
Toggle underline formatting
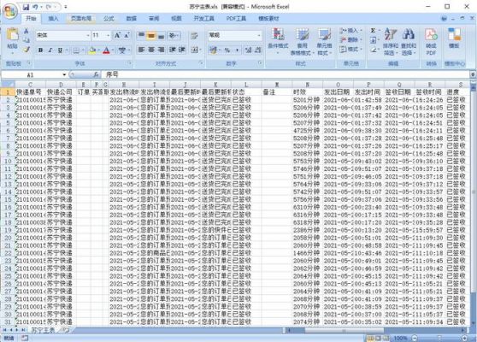point(60,50)
